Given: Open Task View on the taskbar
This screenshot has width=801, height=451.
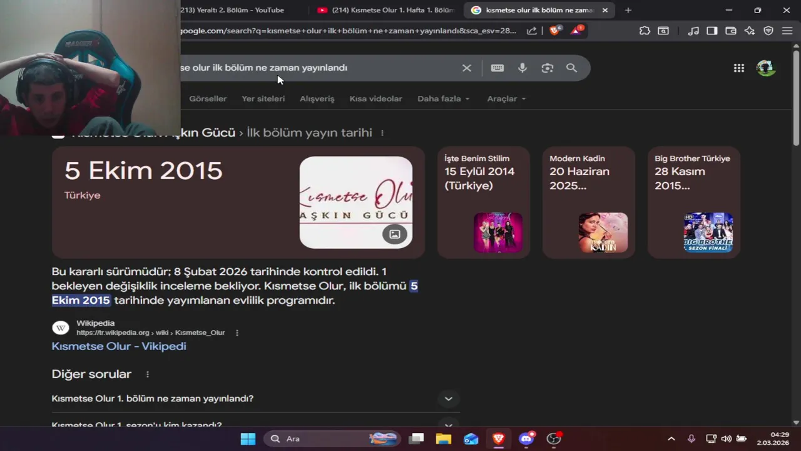Looking at the screenshot, I should (x=416, y=438).
